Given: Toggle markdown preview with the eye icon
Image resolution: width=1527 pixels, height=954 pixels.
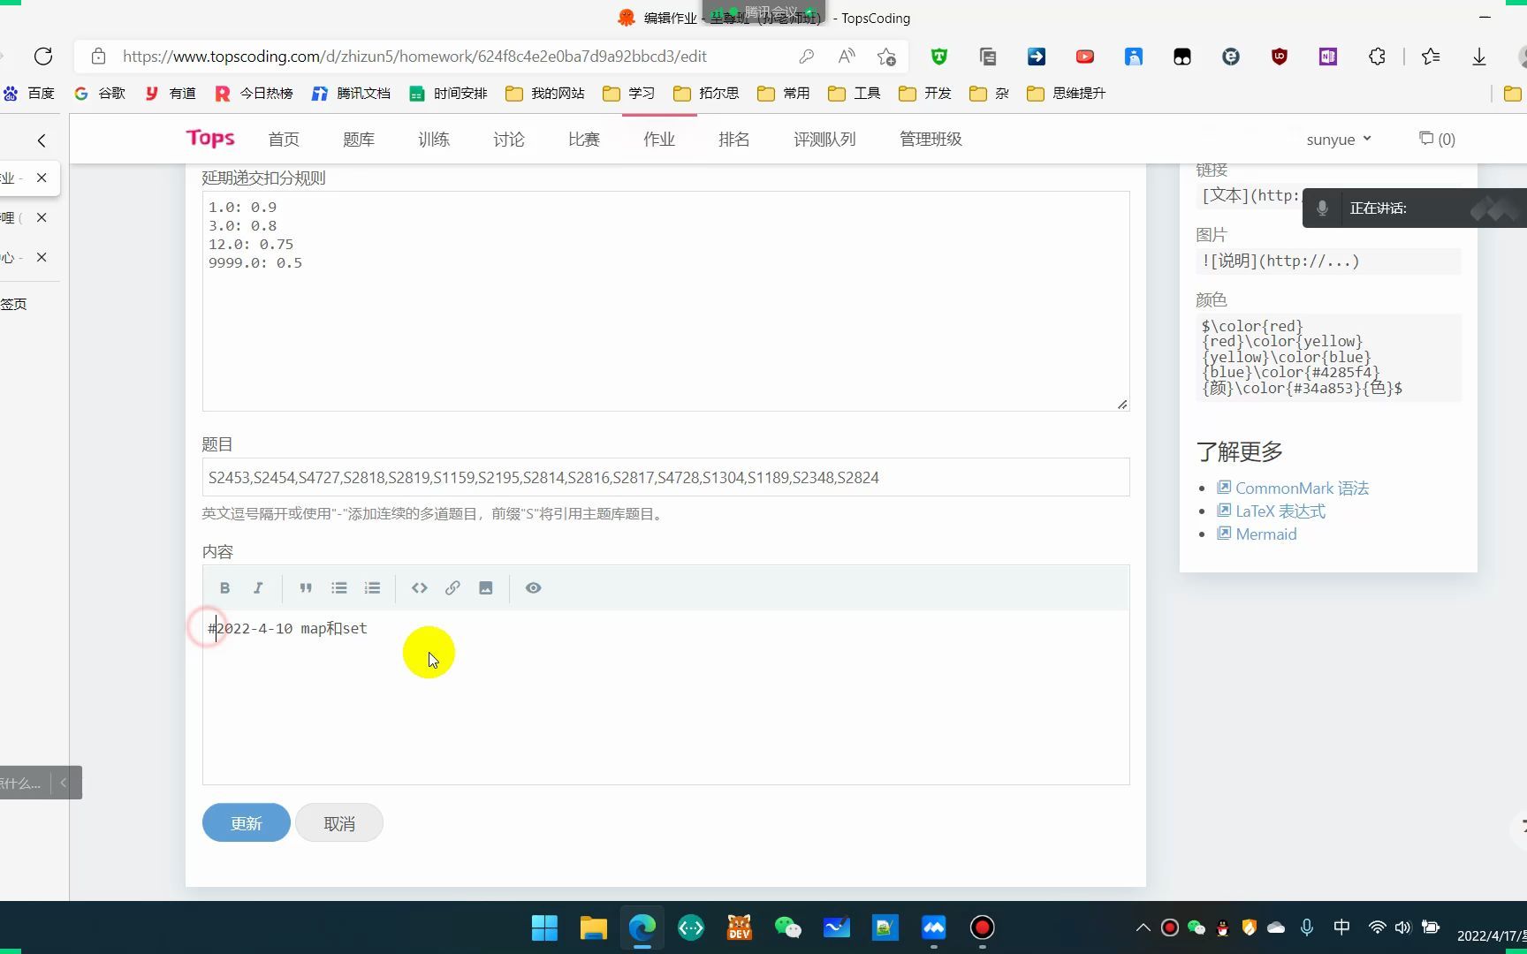Looking at the screenshot, I should pos(533,587).
